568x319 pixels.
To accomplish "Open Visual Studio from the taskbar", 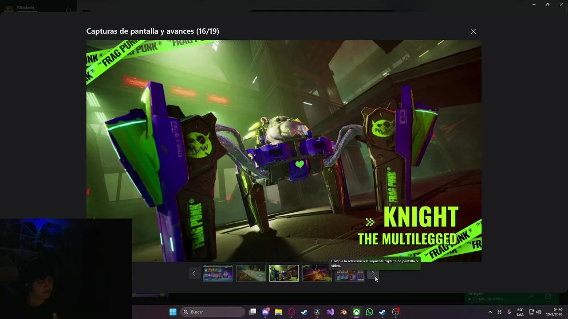I will point(331,312).
